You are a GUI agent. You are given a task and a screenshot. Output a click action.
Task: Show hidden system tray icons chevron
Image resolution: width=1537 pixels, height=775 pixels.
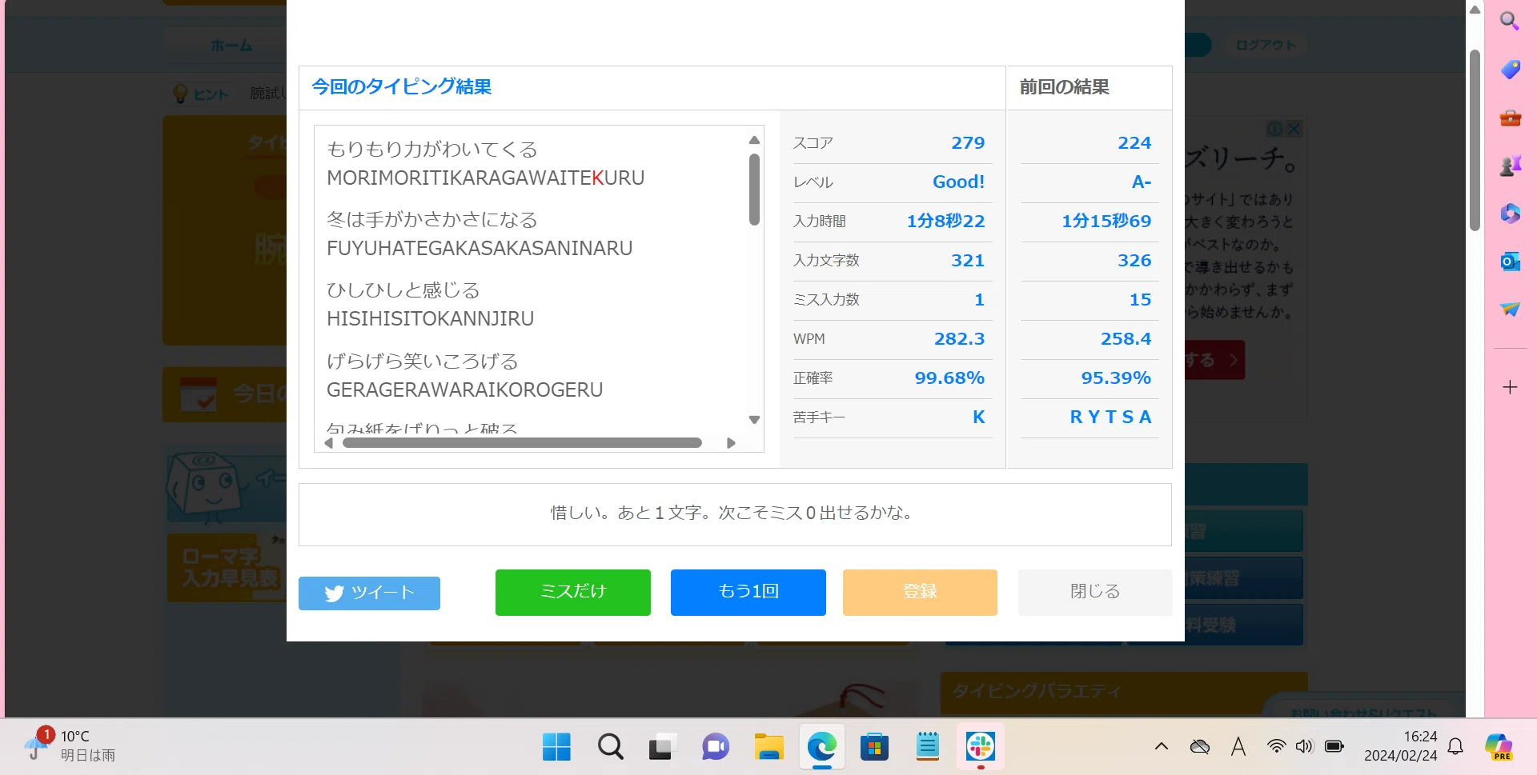pos(1161,747)
